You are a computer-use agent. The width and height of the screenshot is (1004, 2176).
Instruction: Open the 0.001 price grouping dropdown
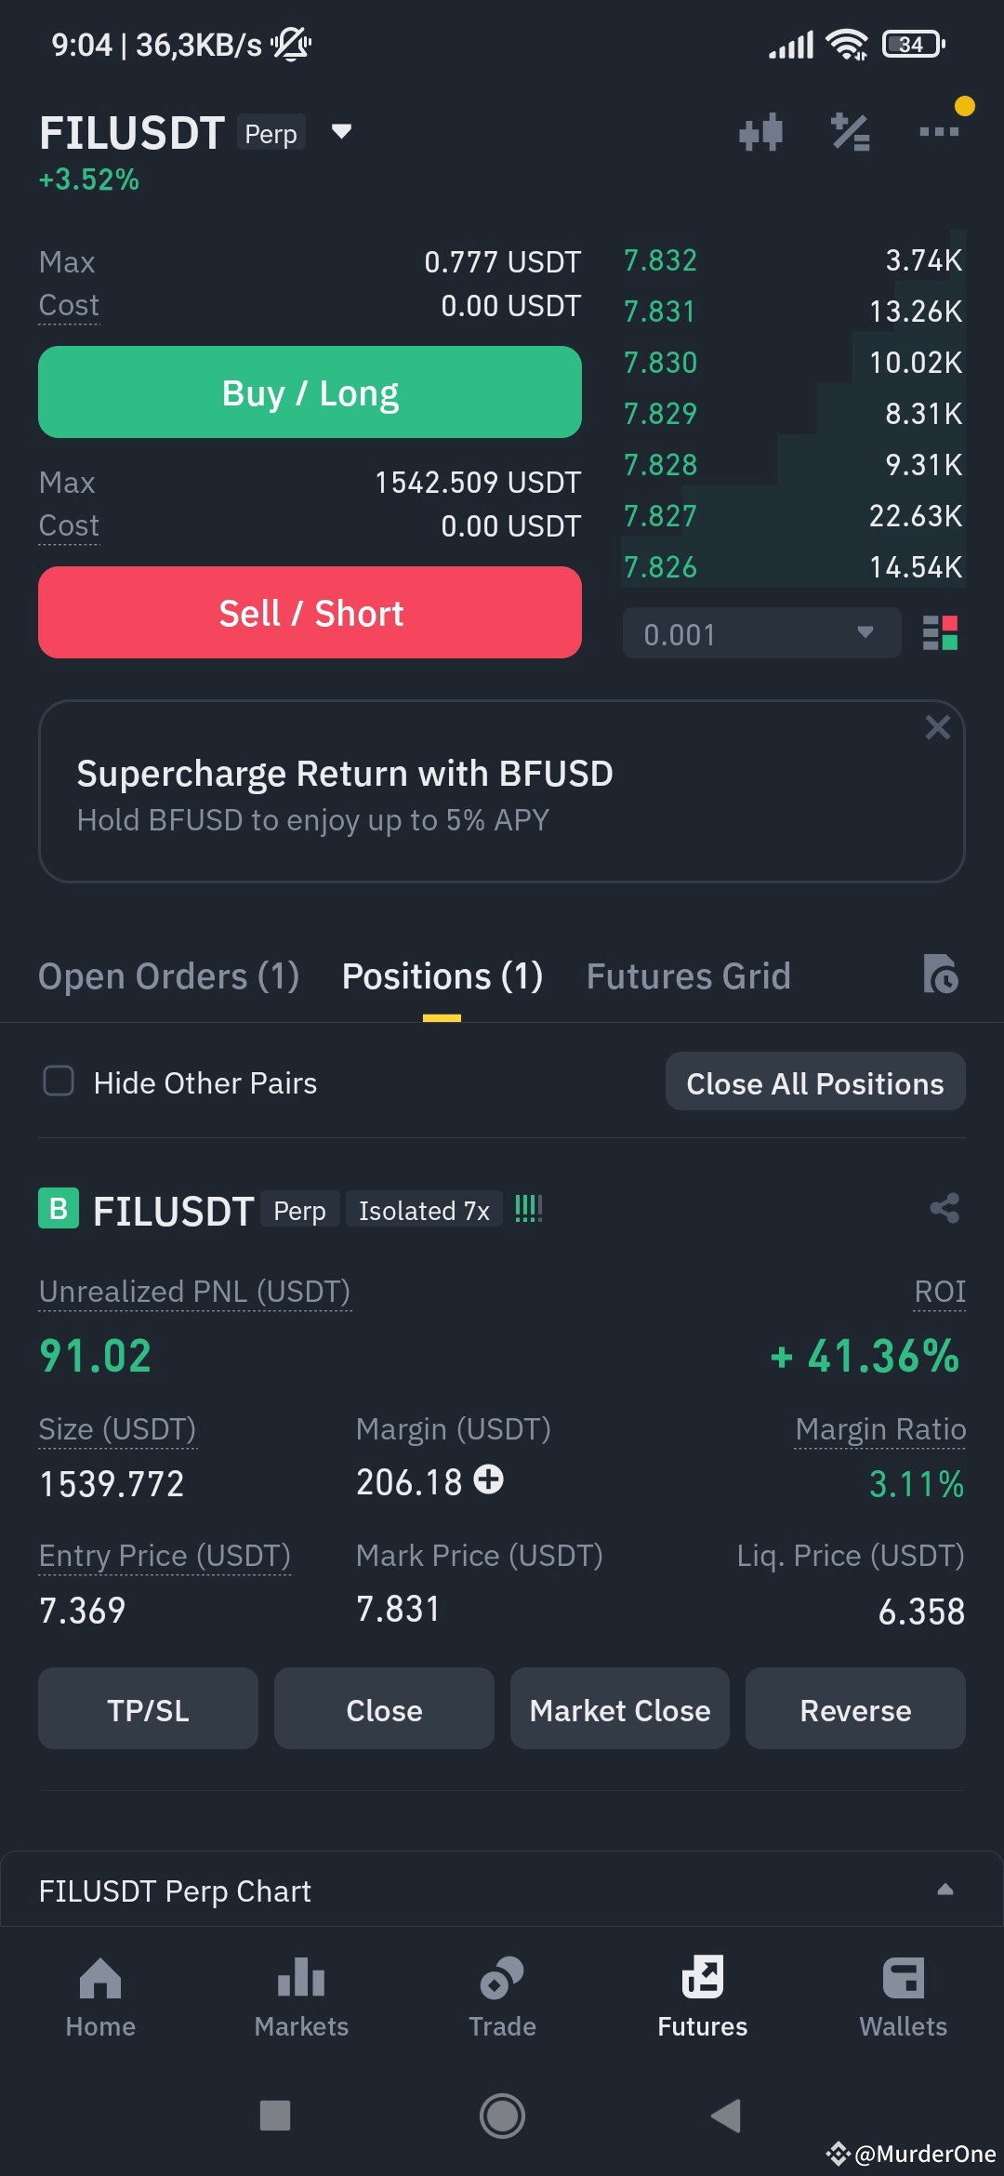761,633
